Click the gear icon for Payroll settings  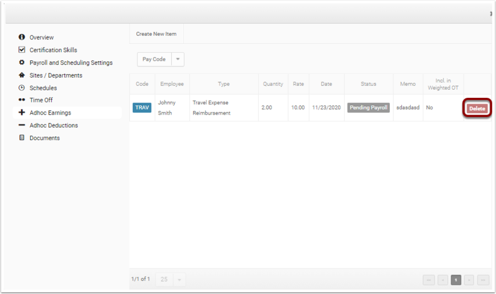pos(21,62)
